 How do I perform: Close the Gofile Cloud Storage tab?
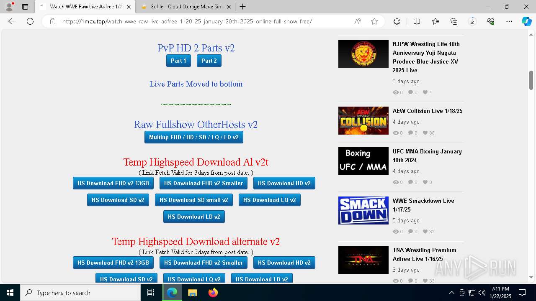(x=229, y=7)
